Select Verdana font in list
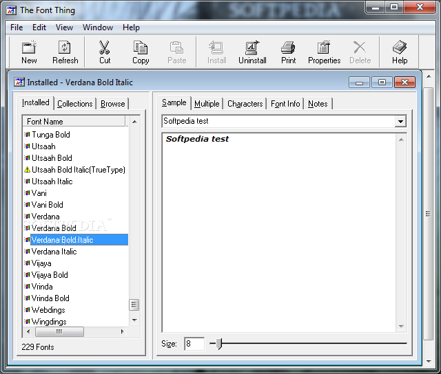 (x=45, y=217)
